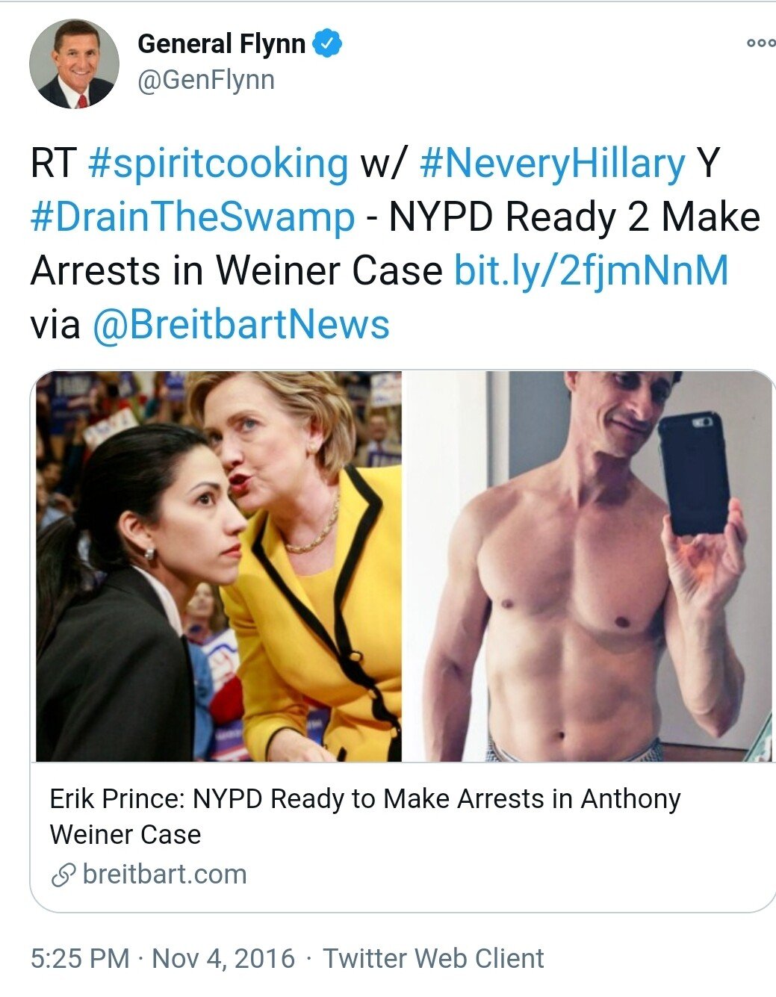Open the #DrainTheSwamp hashtag
Viewport: 776px width, 997px height.
pyautogui.click(x=193, y=217)
